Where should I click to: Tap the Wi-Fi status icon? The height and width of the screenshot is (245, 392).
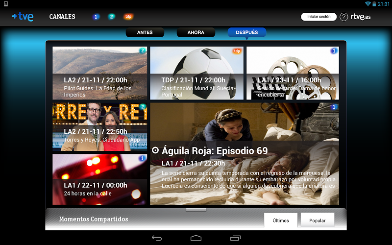(x=368, y=4)
